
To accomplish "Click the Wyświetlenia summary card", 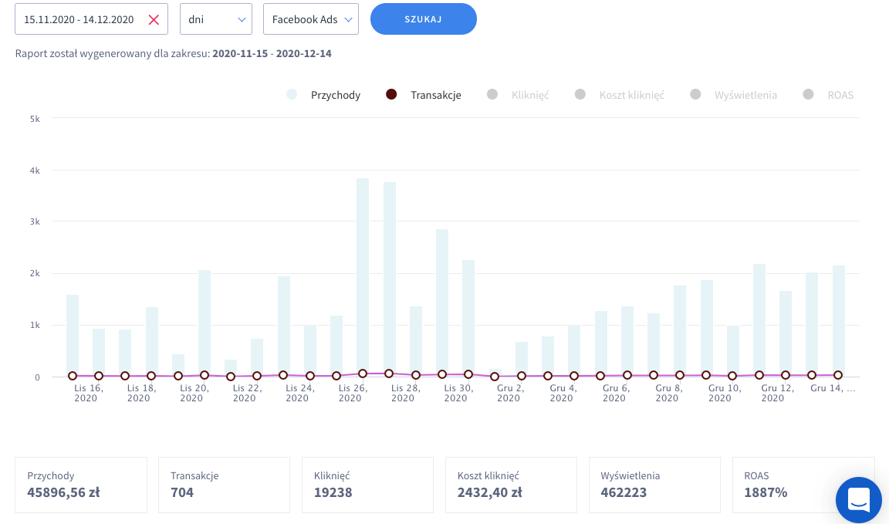I will [654, 485].
